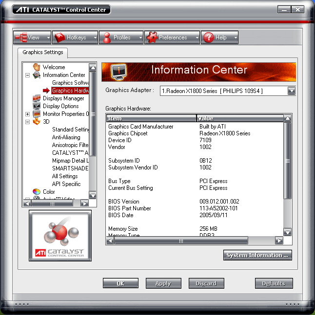
Task: Click the hardware table horizontal scroll thumb
Action: (x=181, y=241)
